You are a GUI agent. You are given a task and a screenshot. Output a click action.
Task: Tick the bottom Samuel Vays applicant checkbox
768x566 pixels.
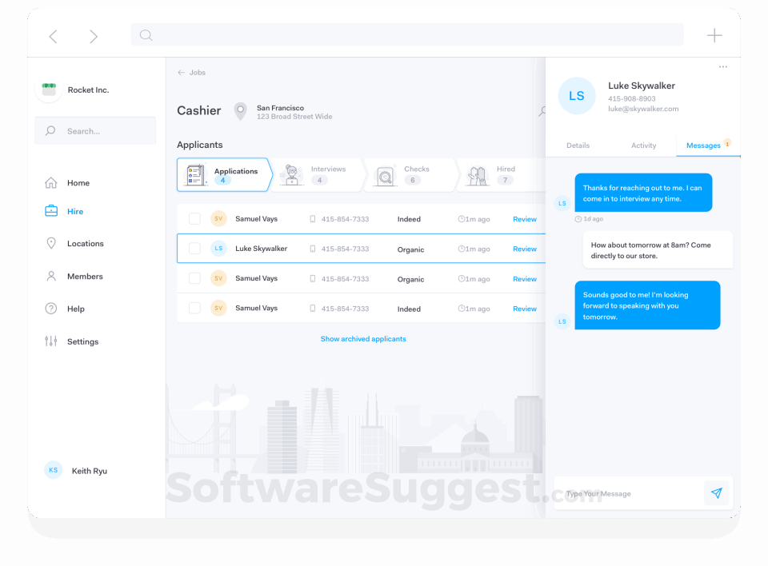coord(194,308)
